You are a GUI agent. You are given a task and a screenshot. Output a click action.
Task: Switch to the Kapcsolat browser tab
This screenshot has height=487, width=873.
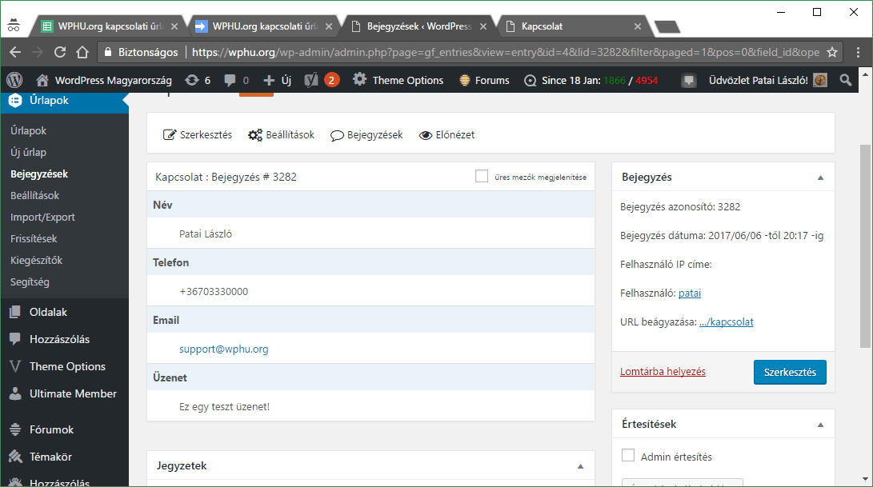tap(570, 26)
